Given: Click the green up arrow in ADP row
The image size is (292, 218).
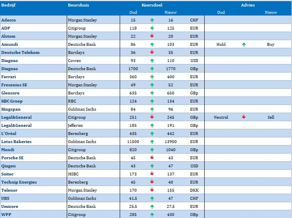Looking at the screenshot, I should (x=152, y=28).
